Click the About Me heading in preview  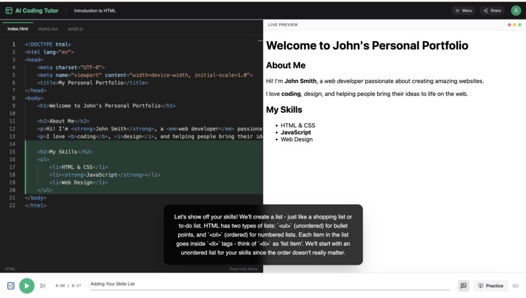(286, 65)
